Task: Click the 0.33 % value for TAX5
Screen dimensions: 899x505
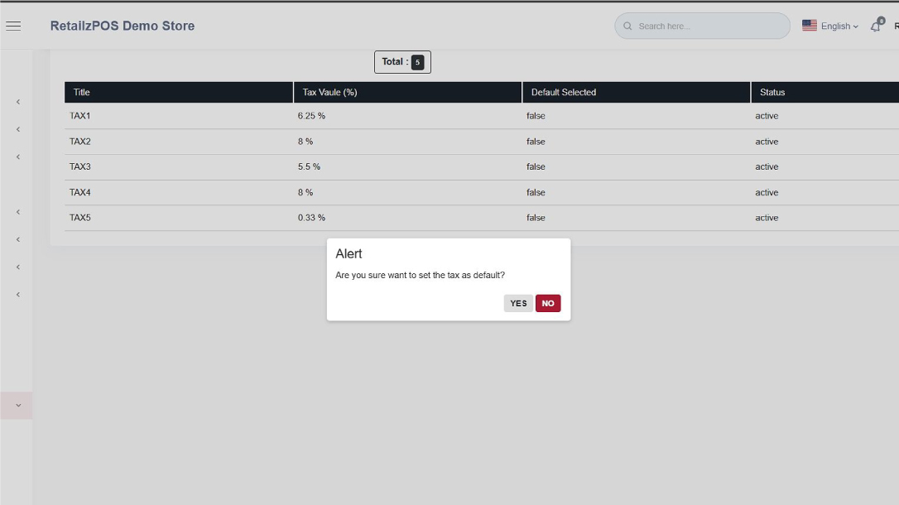Action: (311, 218)
